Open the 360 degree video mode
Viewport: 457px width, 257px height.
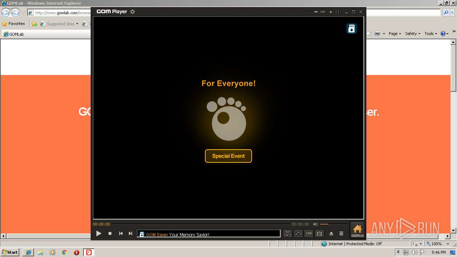pos(287,233)
